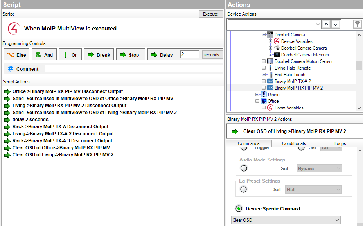The image size is (363, 226).
Task: Click the Binary MoIP TX-A 2 icon
Action: click(x=270, y=81)
